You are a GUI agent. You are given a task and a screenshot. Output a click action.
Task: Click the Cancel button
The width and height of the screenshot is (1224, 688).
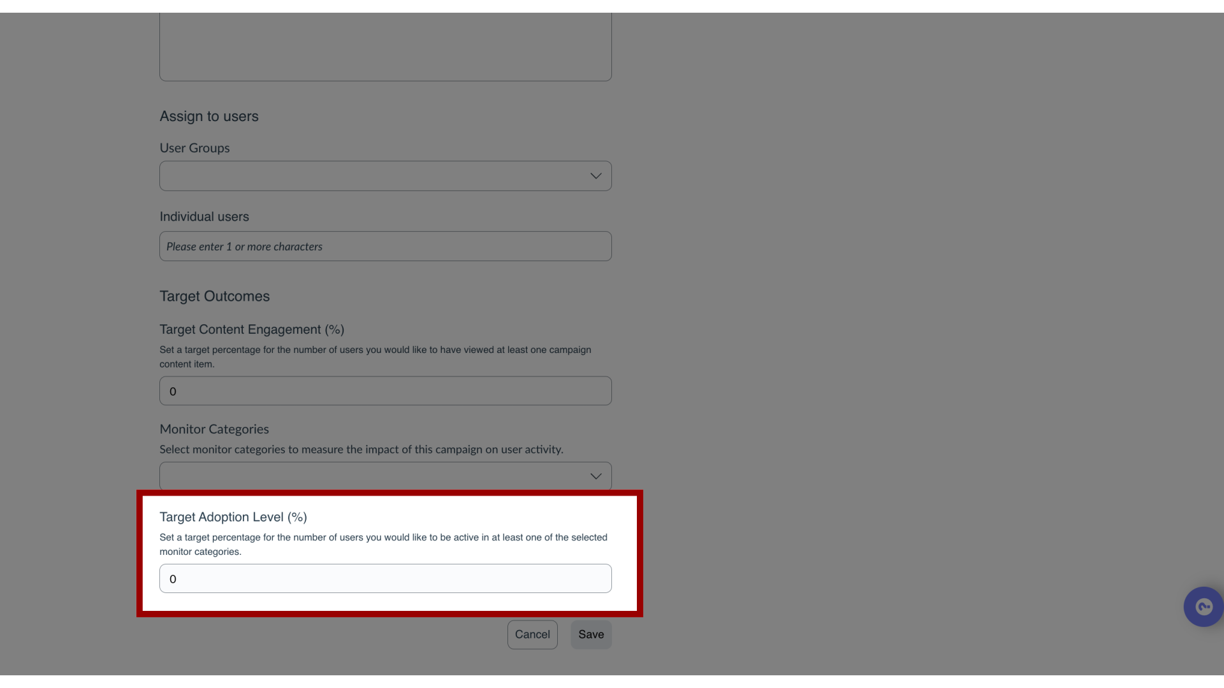click(532, 634)
